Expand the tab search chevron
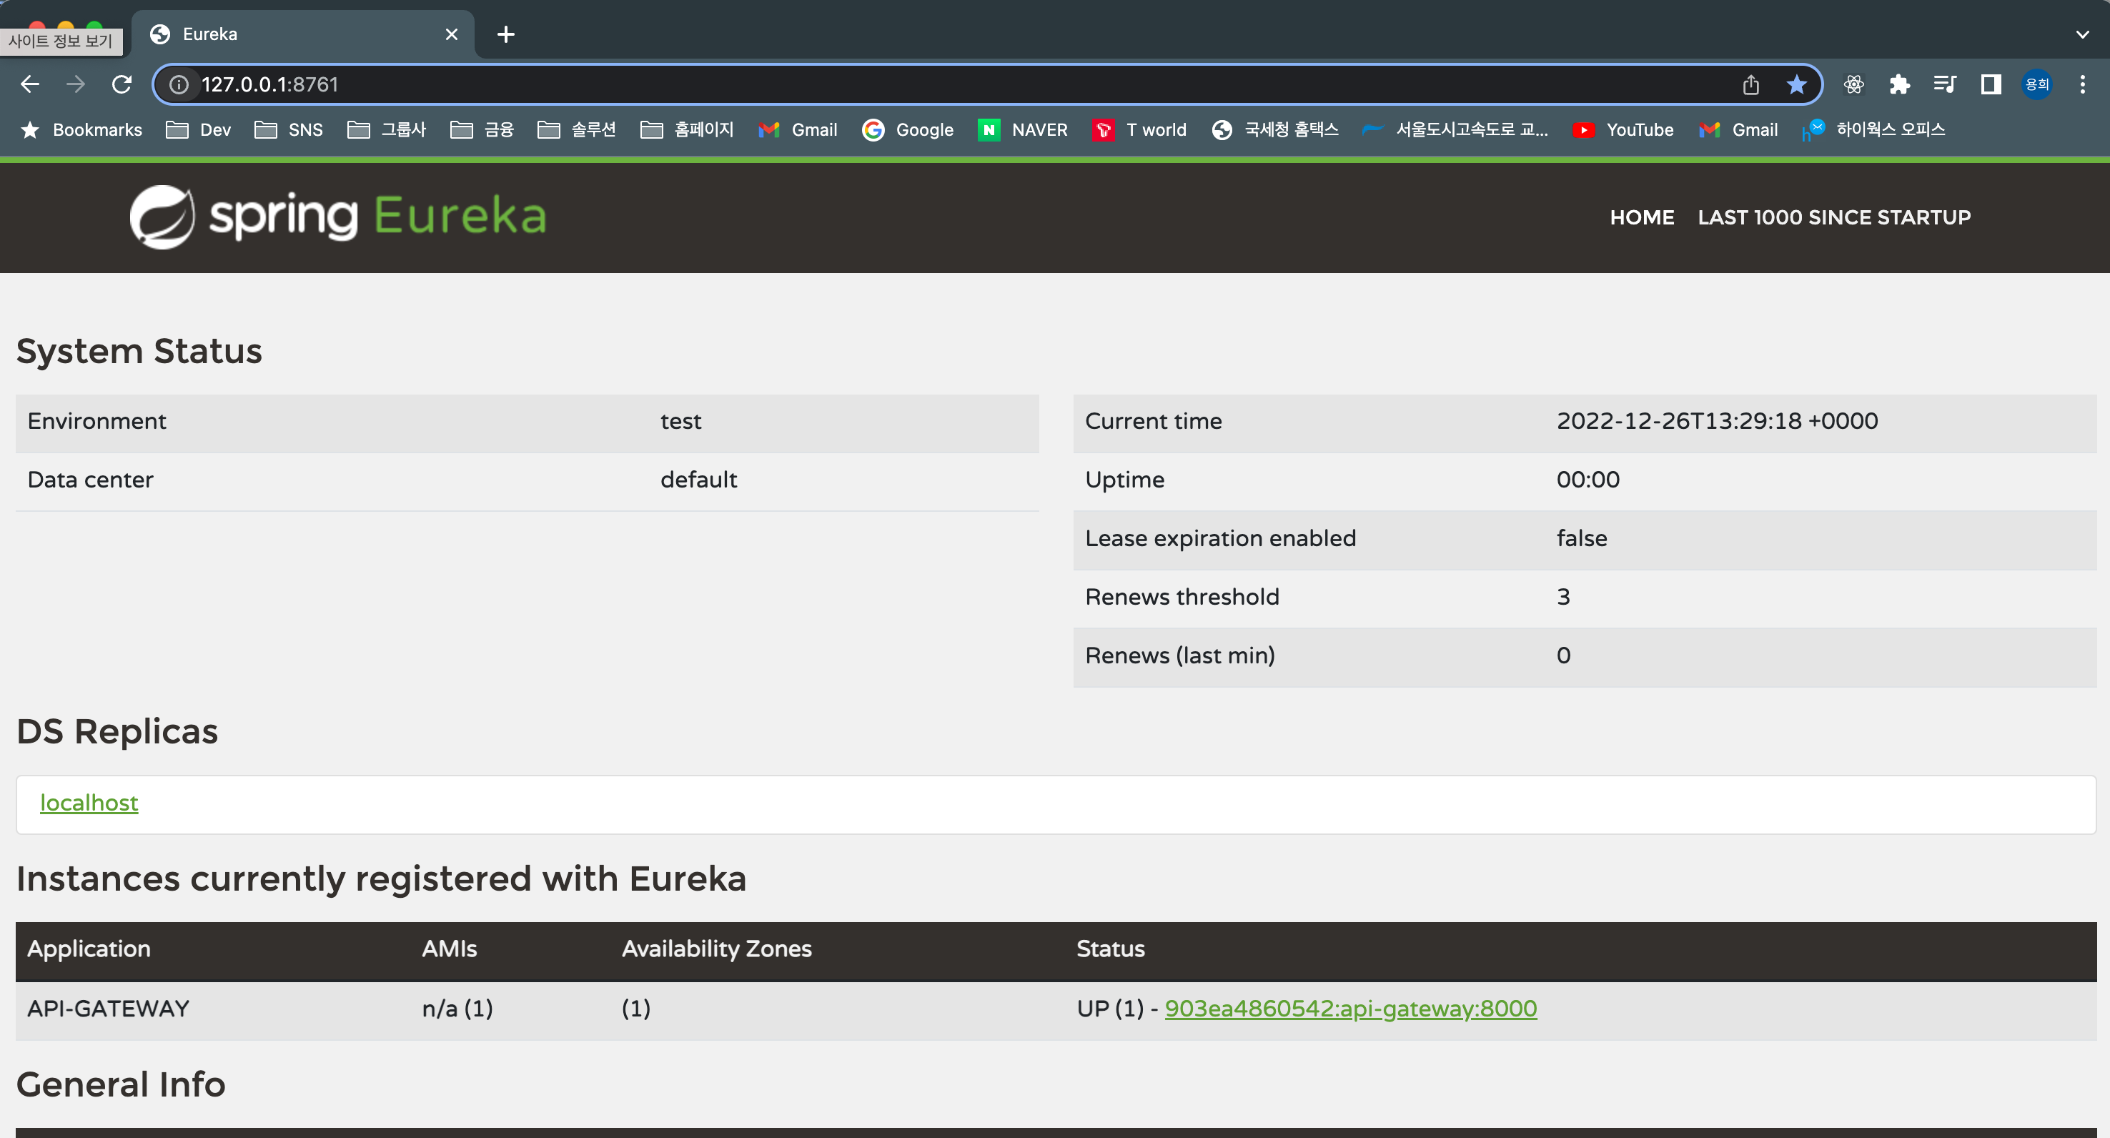This screenshot has height=1138, width=2110. coord(2082,34)
